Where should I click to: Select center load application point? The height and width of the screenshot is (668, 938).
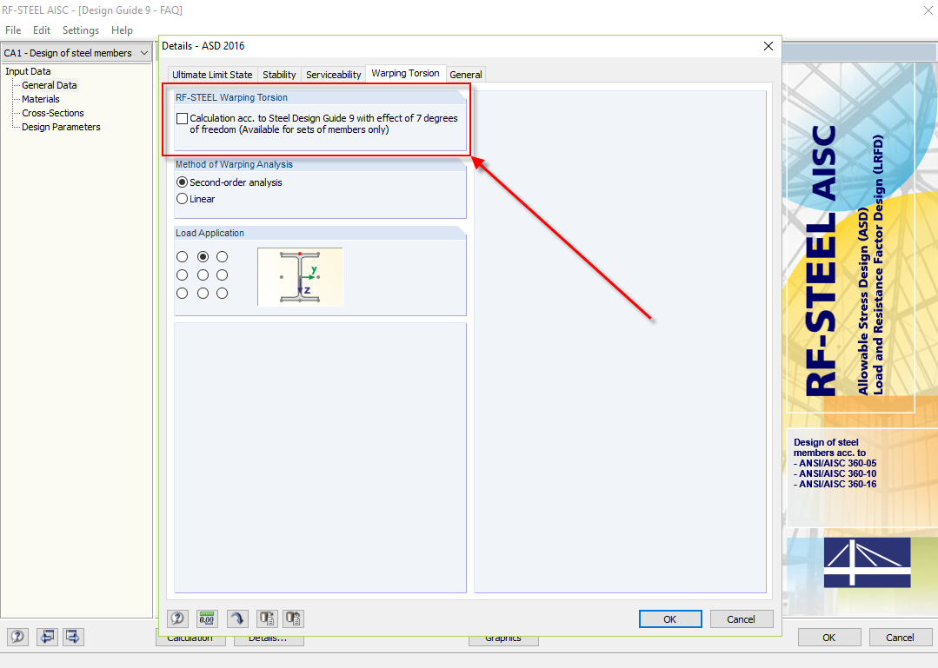(x=203, y=274)
